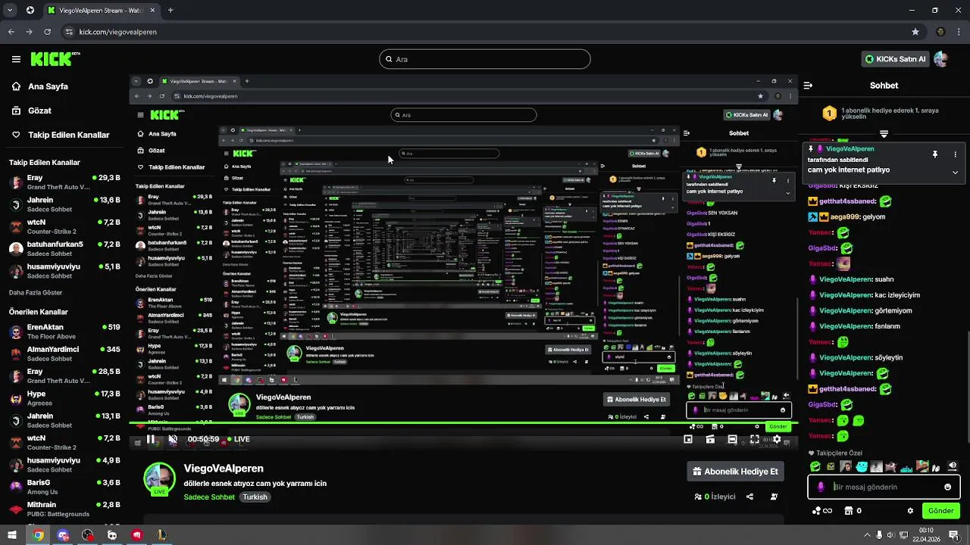Viewport: 970px width, 545px height.
Task: Insert the cyan blob emote from Takipçilere Özel row
Action: (x=861, y=467)
